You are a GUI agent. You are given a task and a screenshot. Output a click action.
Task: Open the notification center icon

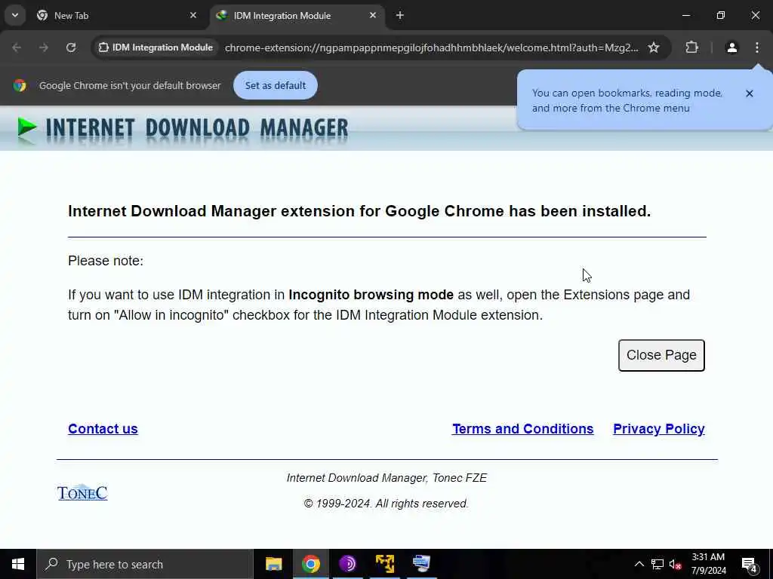(750, 564)
